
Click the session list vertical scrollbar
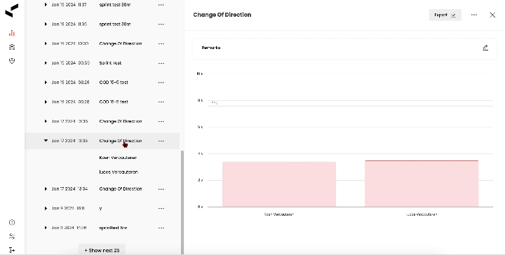(182, 202)
